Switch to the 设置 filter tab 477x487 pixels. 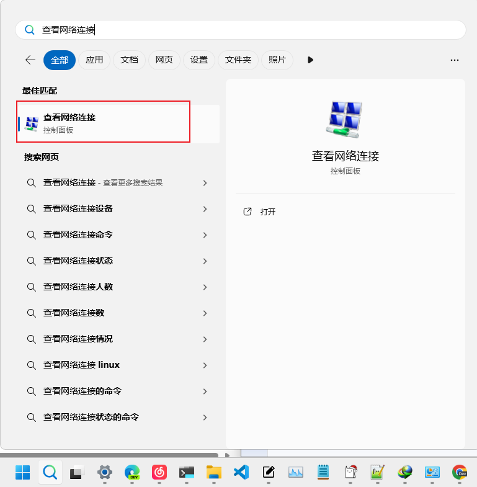(x=199, y=60)
